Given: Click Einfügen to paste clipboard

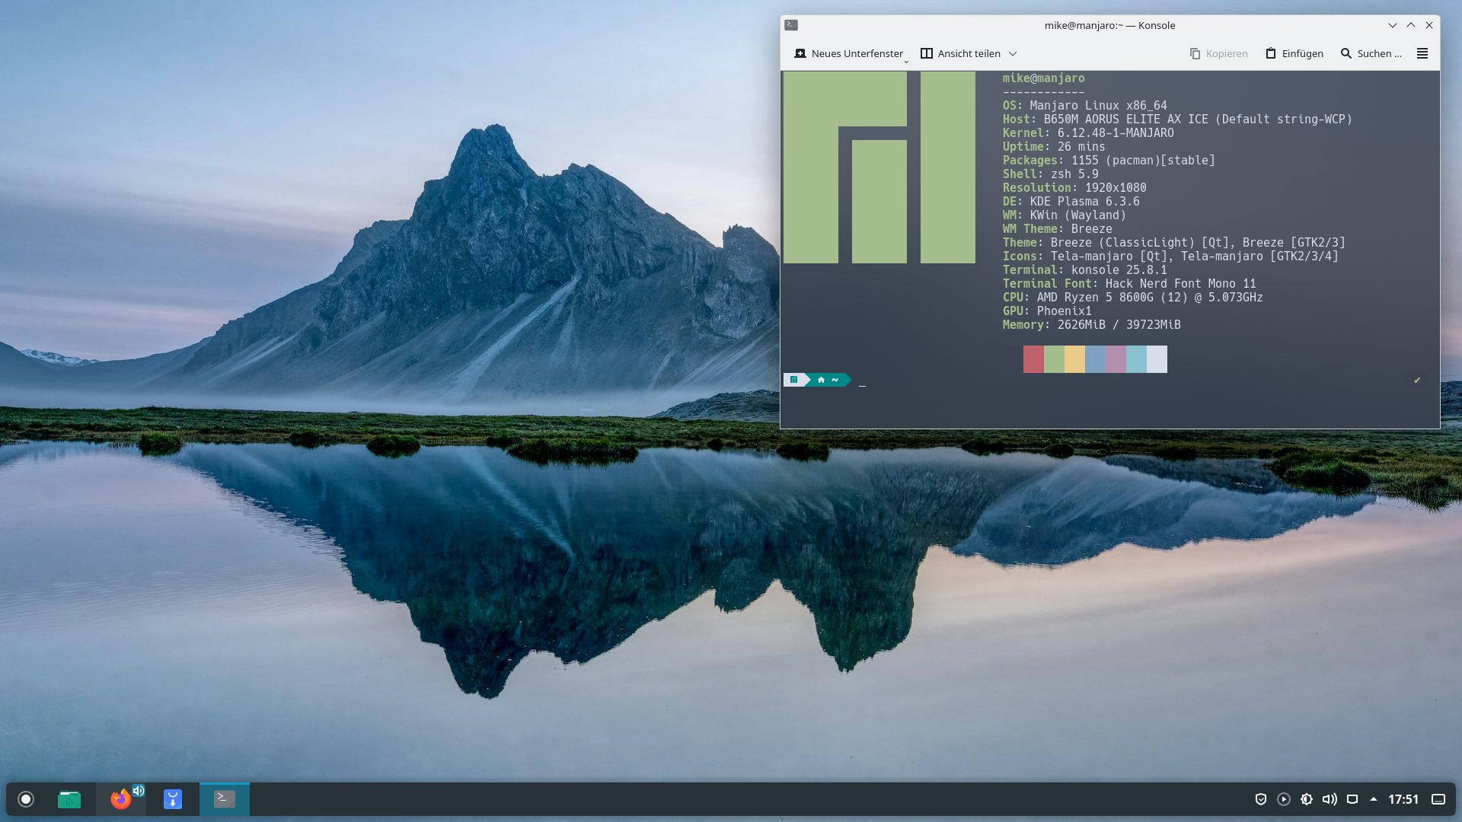Looking at the screenshot, I should click(1294, 53).
